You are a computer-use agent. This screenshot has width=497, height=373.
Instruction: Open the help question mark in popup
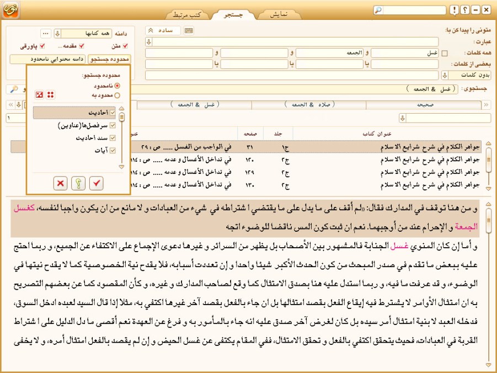click(78, 183)
